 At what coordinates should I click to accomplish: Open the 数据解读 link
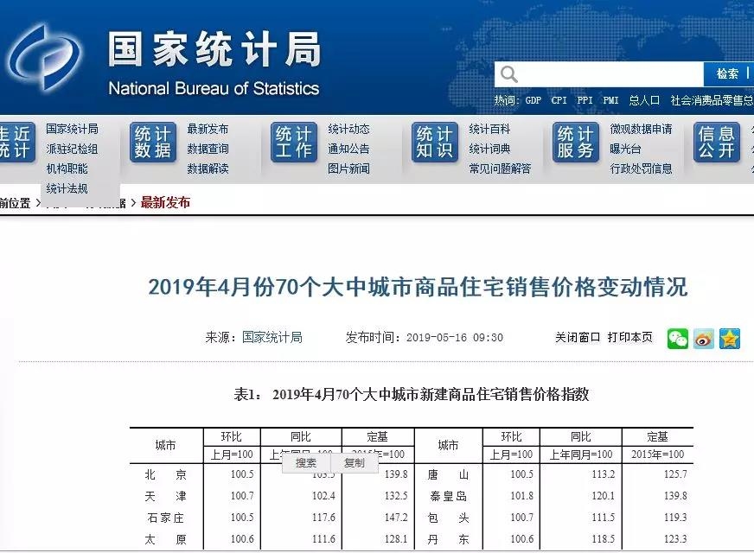(208, 168)
